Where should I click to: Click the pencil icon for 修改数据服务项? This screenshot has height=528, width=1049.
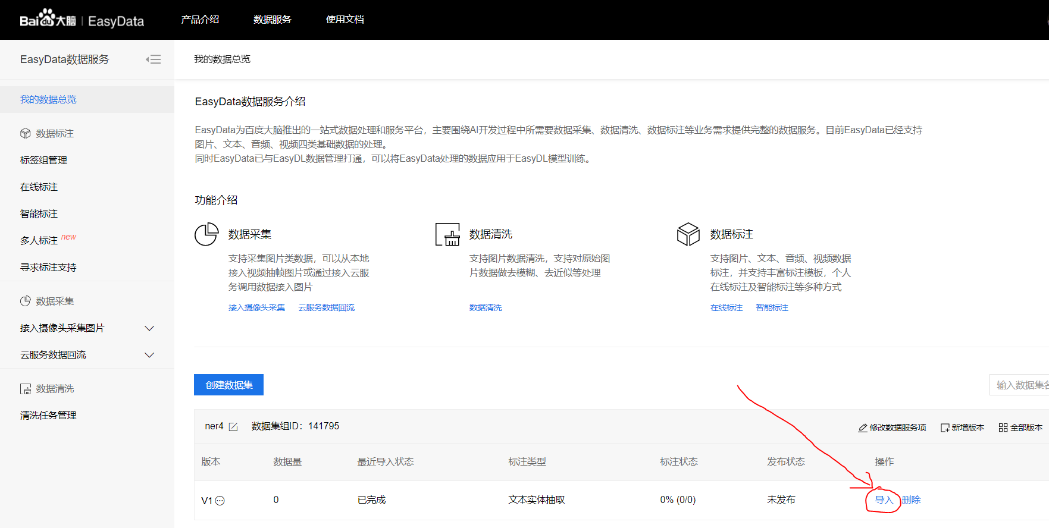click(863, 428)
